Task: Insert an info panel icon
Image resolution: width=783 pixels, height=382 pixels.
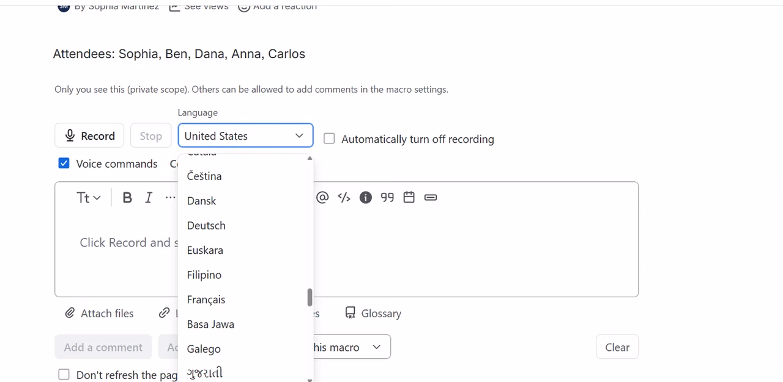Action: (366, 197)
